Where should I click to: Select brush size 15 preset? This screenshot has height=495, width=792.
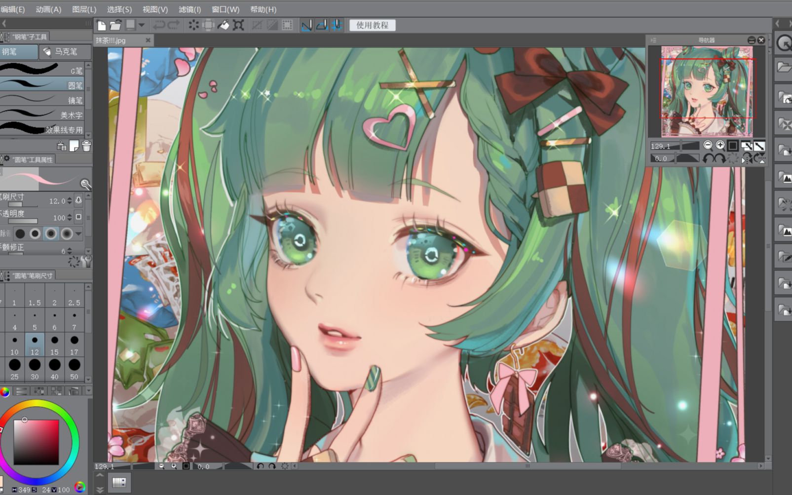[x=54, y=344]
